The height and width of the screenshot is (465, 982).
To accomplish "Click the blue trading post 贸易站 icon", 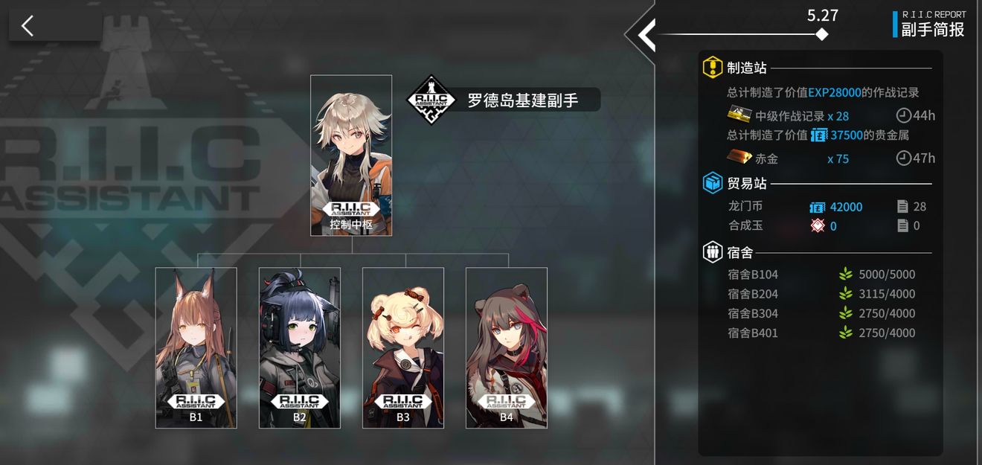I will coord(713,183).
